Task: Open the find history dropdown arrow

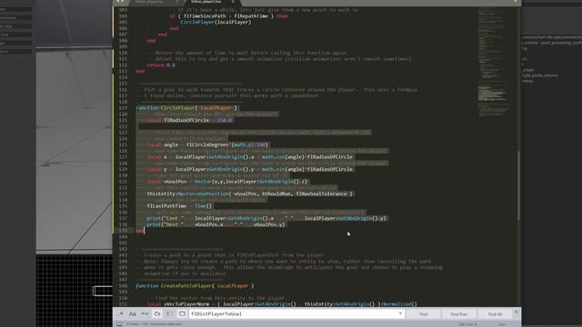Action: point(400,314)
